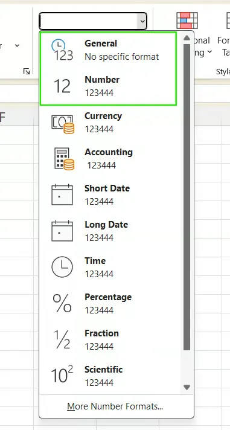Screen dimensions: 230x430
Task: Click the Scientific format label
Action: point(104,369)
